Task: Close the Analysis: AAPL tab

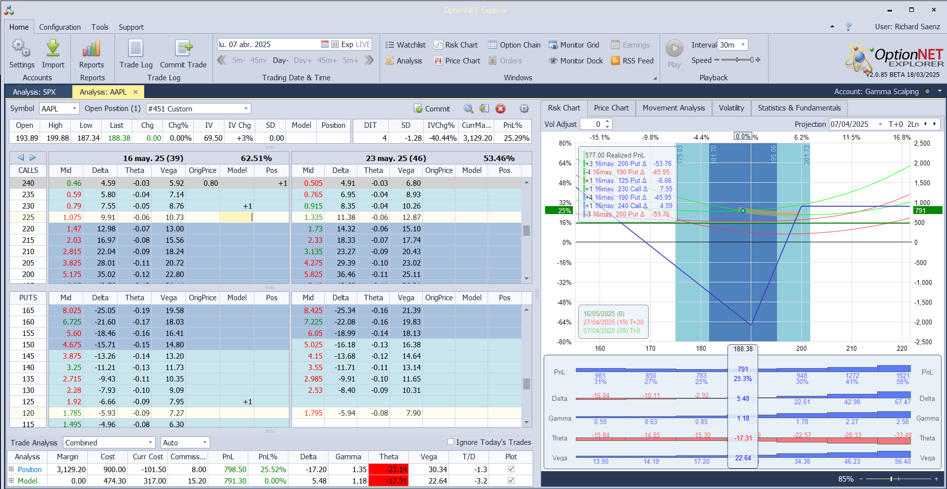Action: coord(136,92)
